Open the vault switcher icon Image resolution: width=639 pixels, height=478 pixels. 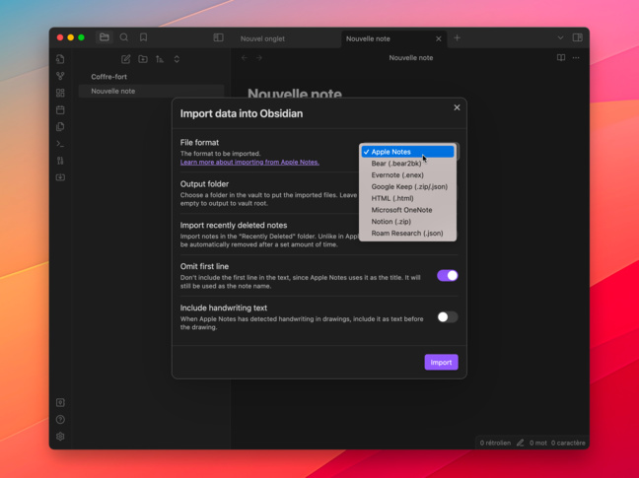coord(60,402)
